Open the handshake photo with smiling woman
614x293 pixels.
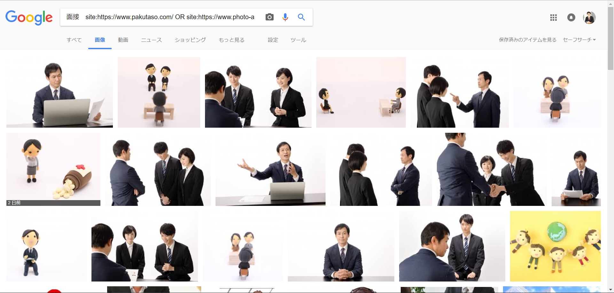(x=492, y=169)
